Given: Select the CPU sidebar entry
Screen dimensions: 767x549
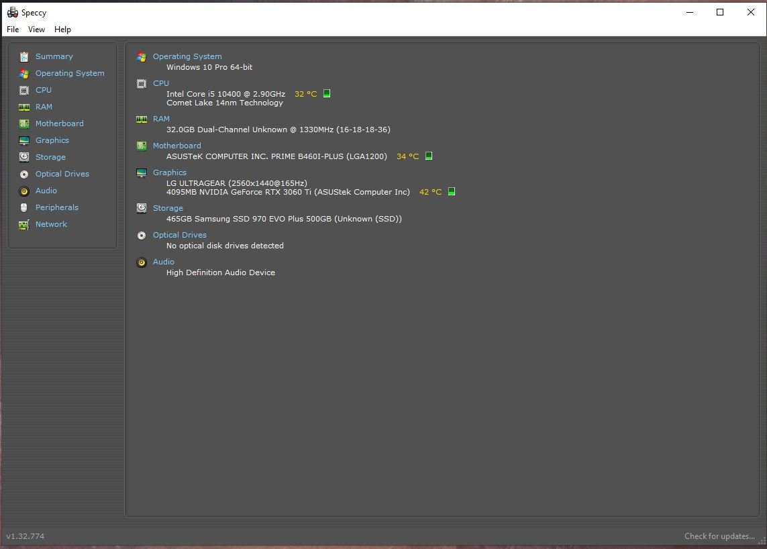Looking at the screenshot, I should tap(44, 90).
